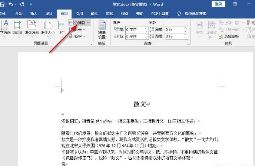Click the right indent 右 input field
This screenshot has height=166, width=255.
click(x=135, y=36)
